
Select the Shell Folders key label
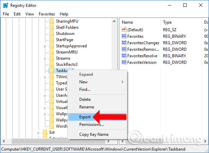(67, 27)
